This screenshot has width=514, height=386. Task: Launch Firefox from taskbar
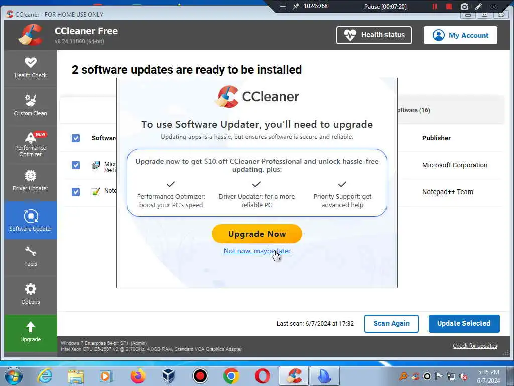pos(138,376)
